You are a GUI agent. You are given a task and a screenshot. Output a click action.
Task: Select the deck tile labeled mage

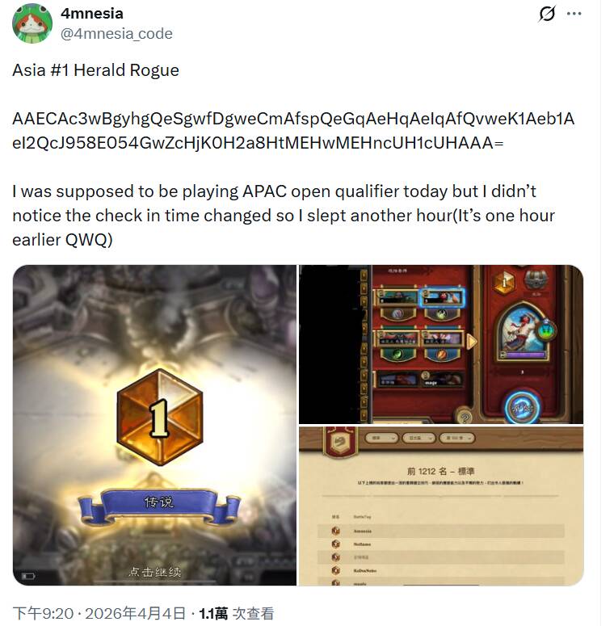click(442, 379)
